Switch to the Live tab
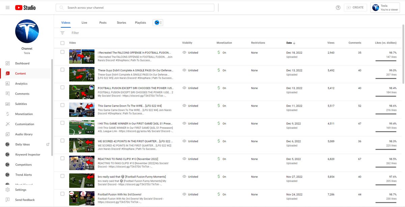Viewport: 405px width, 207px height. point(84,23)
